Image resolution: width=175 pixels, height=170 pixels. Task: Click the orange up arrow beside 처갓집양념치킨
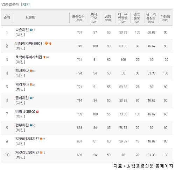coord(41,153)
